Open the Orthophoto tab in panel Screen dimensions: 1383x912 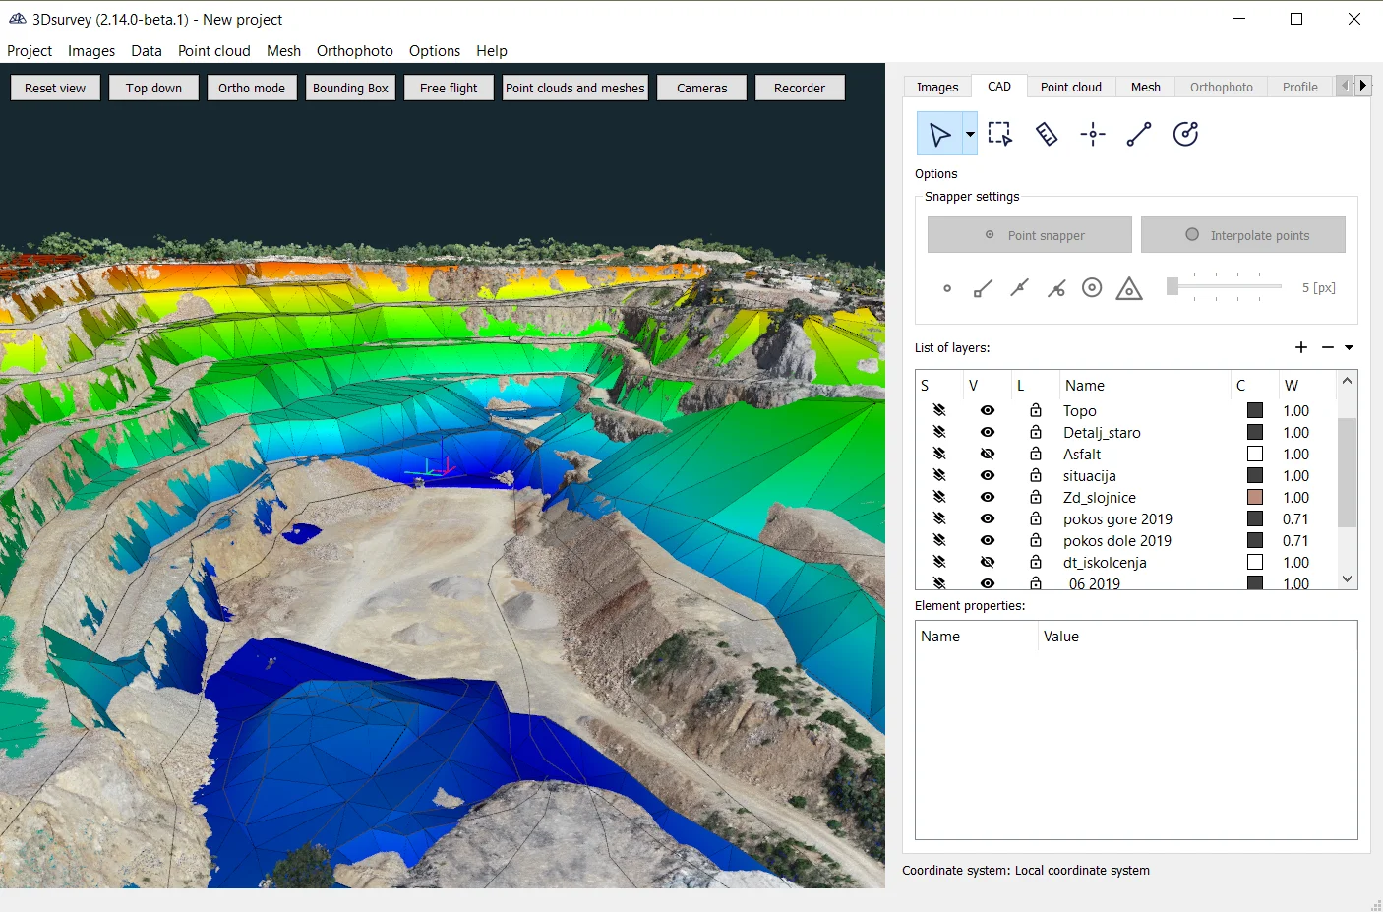pos(1222,87)
